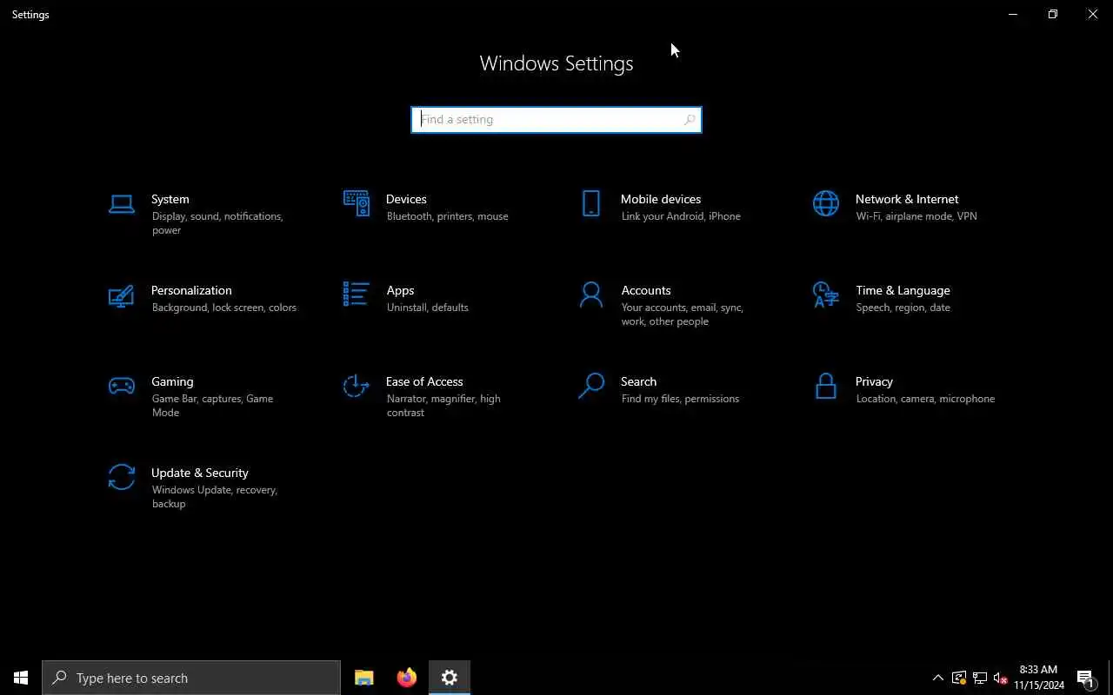Click "Find my files, permissions" description
Screen dimensions: 1113x695
(x=680, y=399)
